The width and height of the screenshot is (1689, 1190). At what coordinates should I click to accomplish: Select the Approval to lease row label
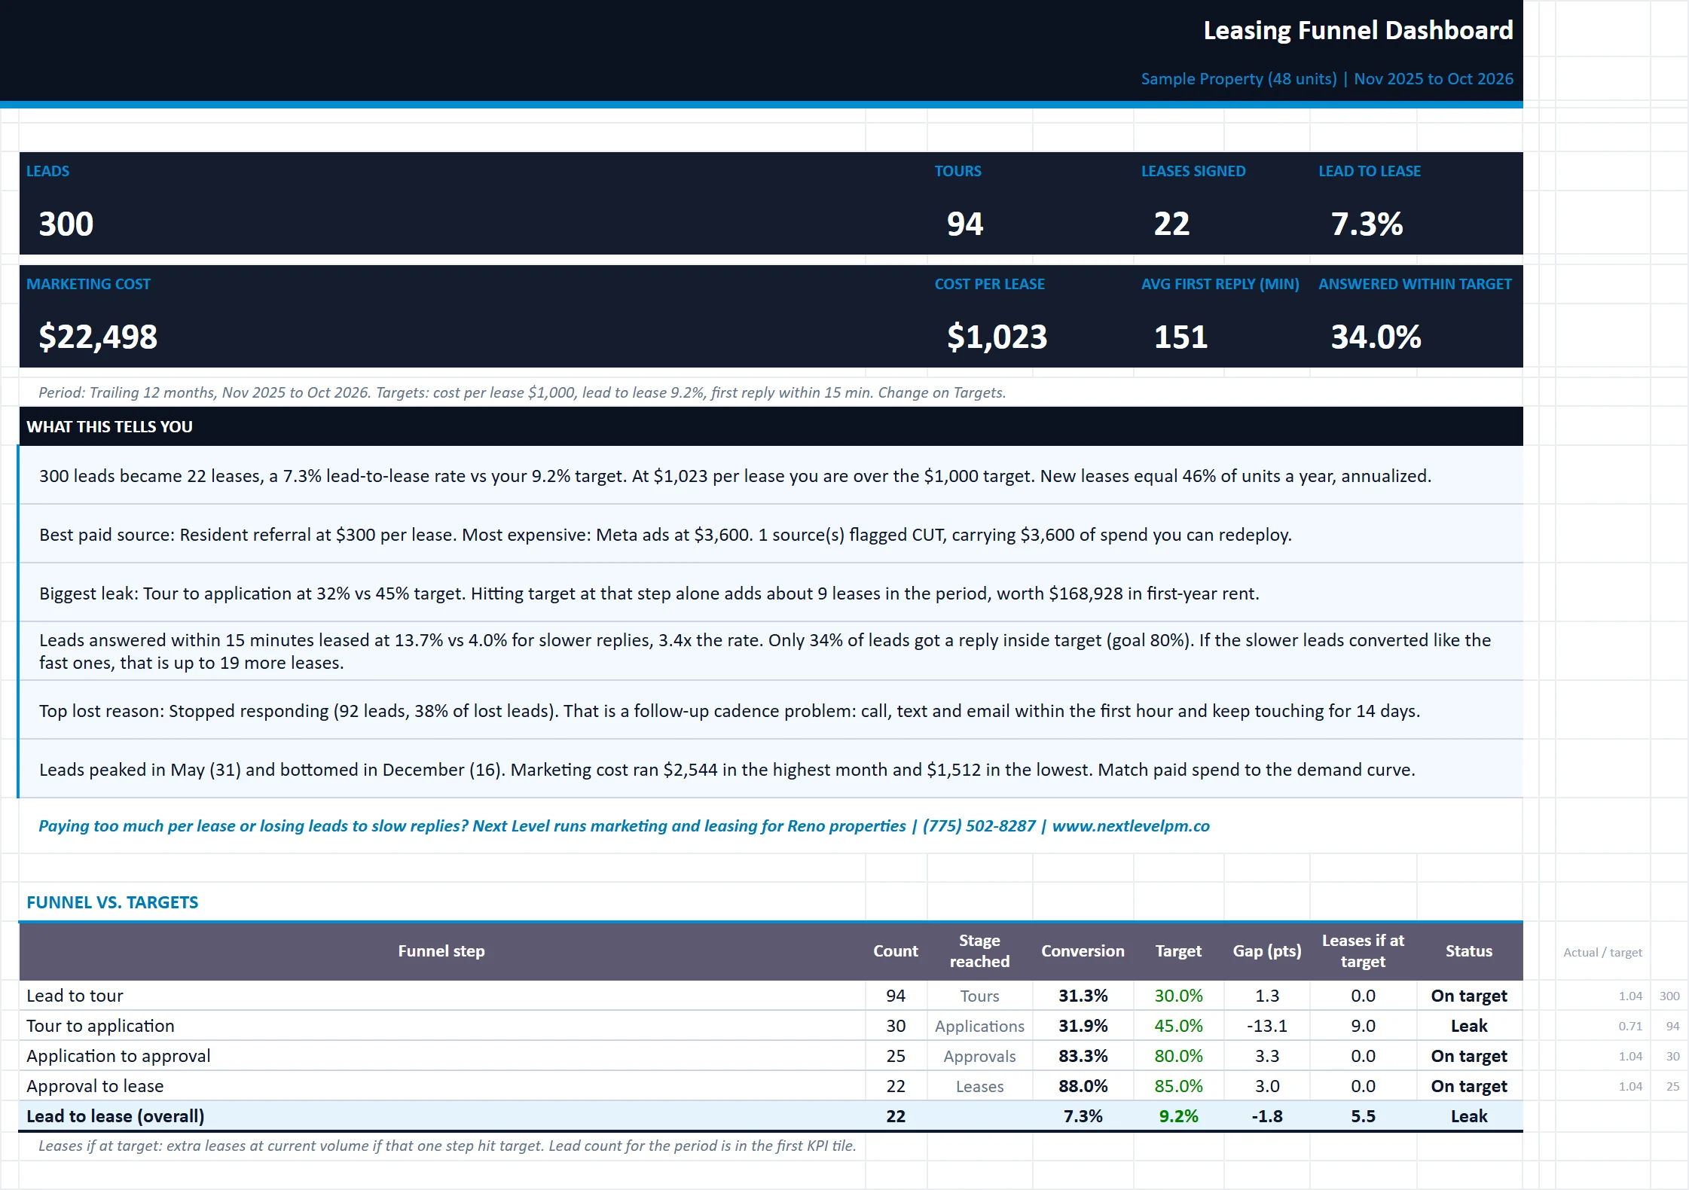pos(95,1086)
